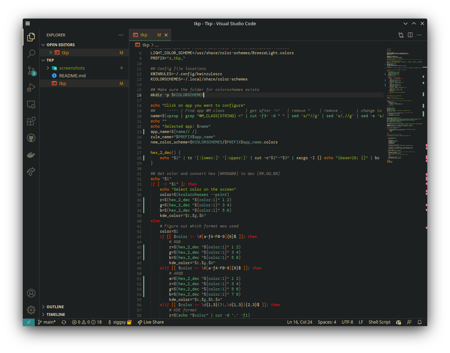Open editor More Actions ellipsis
The width and height of the screenshot is (450, 353).
(x=419, y=35)
